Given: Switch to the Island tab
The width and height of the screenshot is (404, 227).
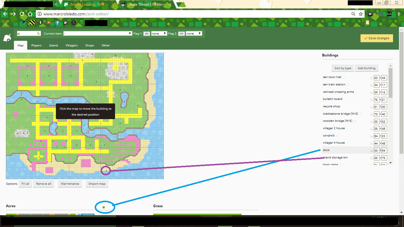Looking at the screenshot, I should tap(54, 46).
